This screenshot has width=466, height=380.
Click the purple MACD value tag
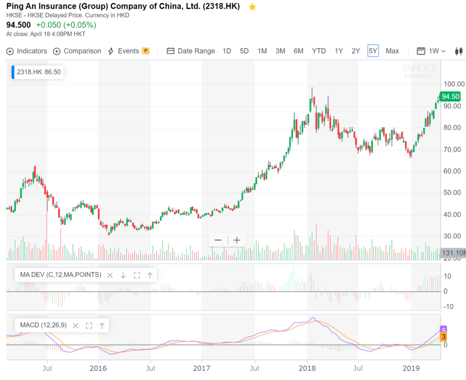coord(443,329)
